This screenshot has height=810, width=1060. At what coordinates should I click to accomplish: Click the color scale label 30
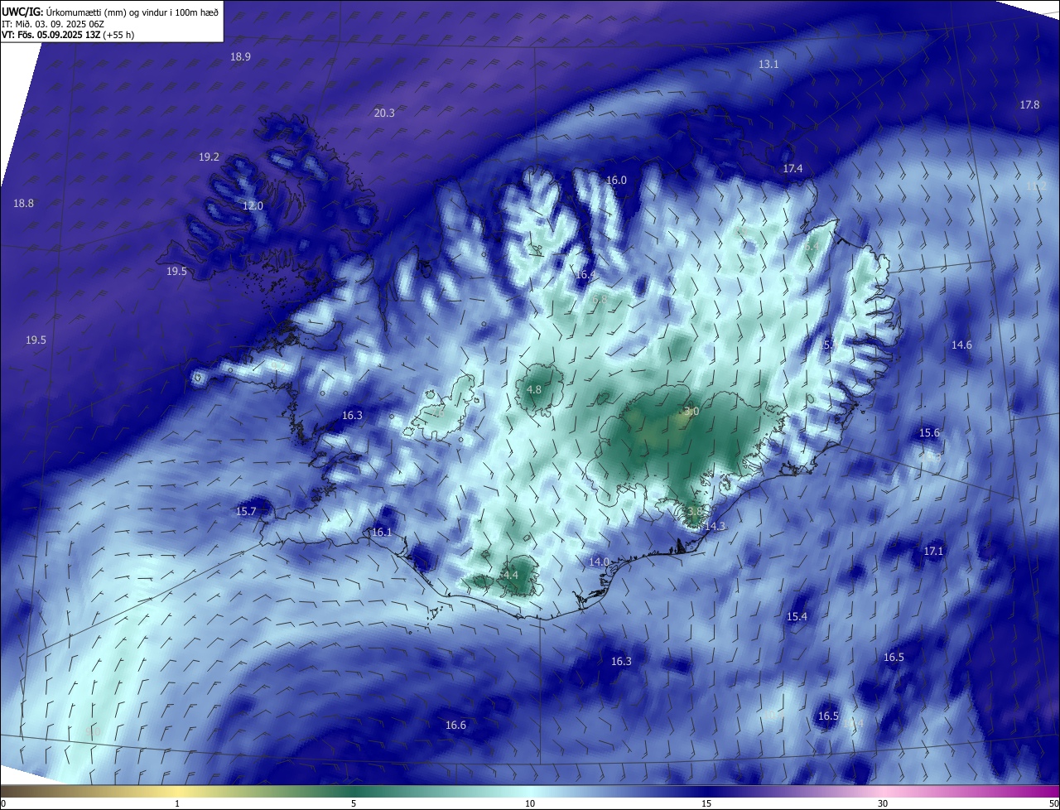[883, 803]
